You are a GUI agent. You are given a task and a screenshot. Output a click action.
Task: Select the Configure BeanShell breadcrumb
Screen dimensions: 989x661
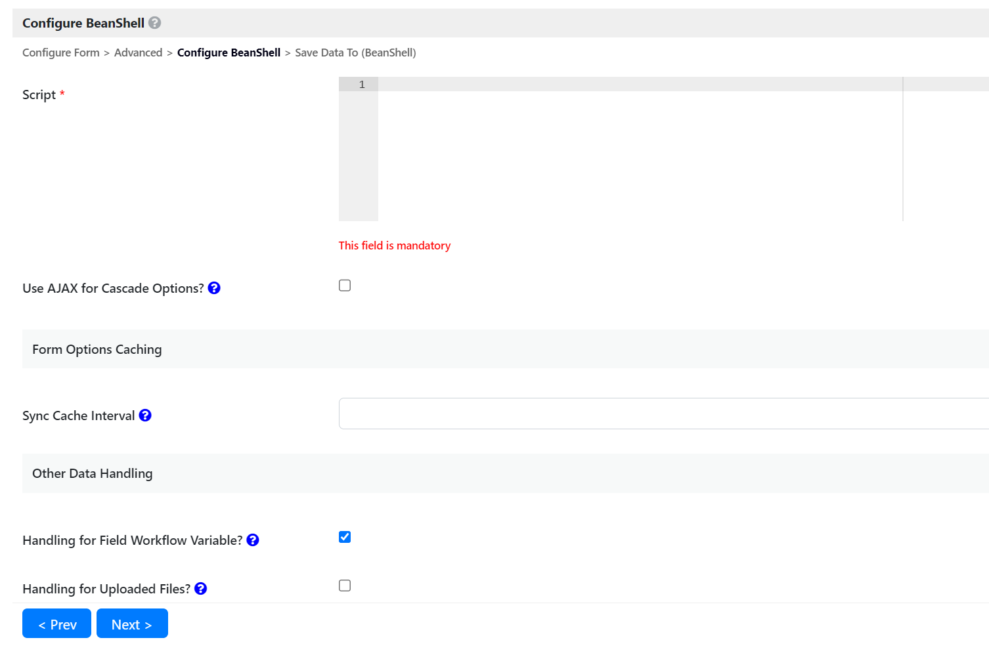click(x=229, y=53)
